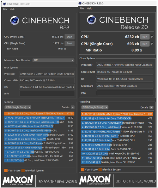Click the Cinebench R23 sphere logo

15,21
